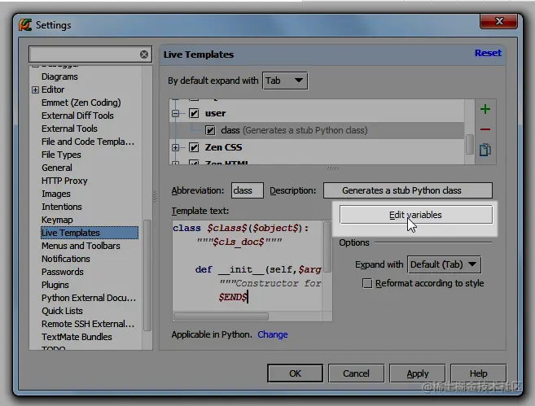The height and width of the screenshot is (406, 535).
Task: Toggle the user template group checkbox
Action: coord(194,113)
